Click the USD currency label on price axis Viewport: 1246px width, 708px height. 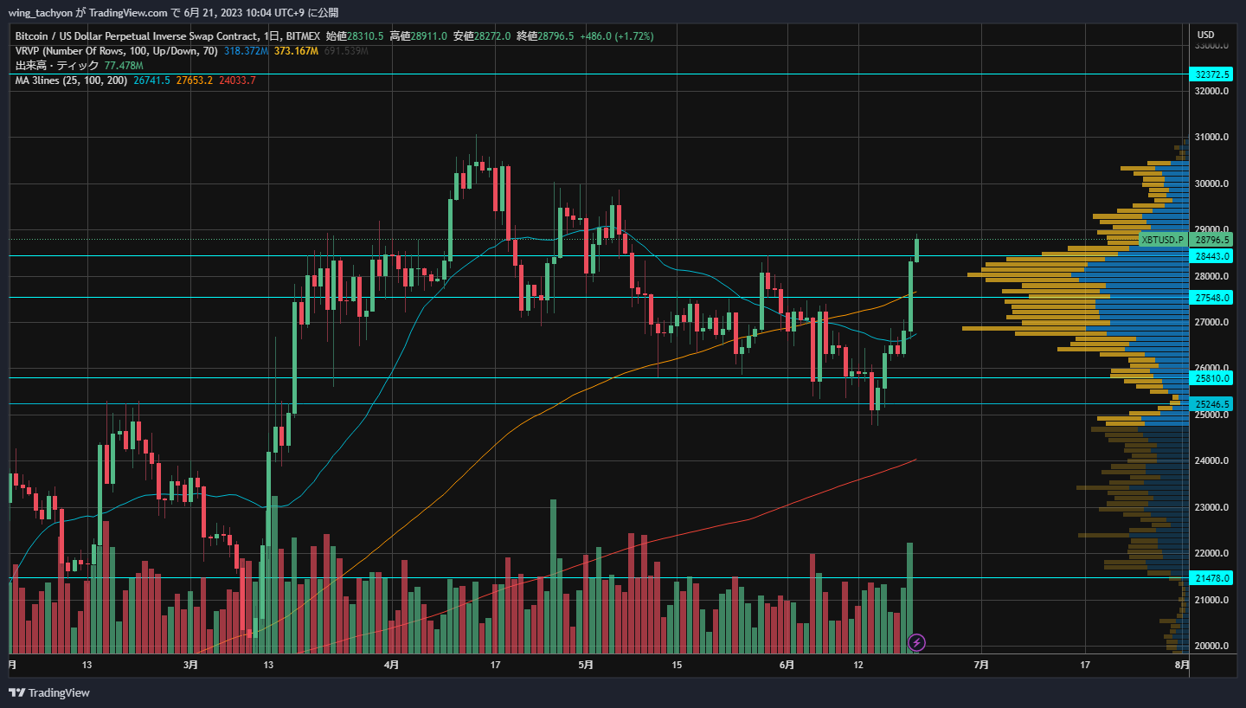pyautogui.click(x=1205, y=35)
